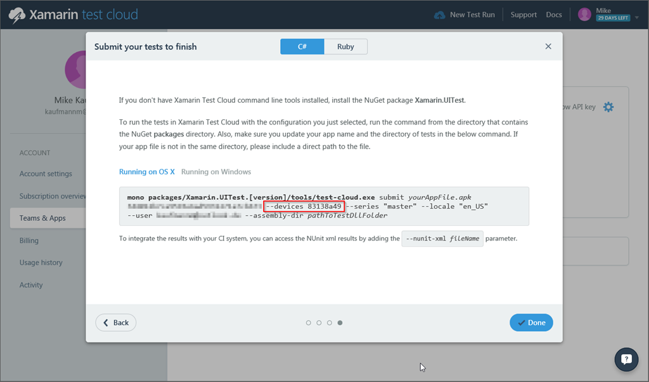649x382 pixels.
Task: Select the C# language toggle
Action: (302, 46)
